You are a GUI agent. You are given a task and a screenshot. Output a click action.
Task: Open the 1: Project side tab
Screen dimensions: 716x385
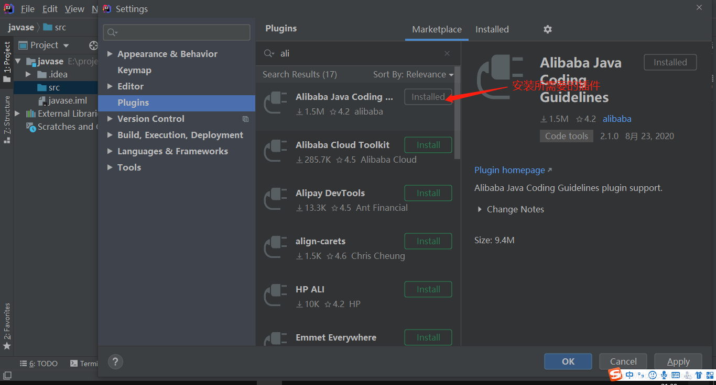[x=7, y=62]
